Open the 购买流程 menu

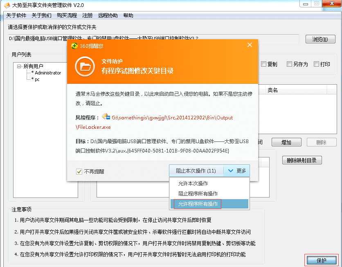[x=67, y=16]
